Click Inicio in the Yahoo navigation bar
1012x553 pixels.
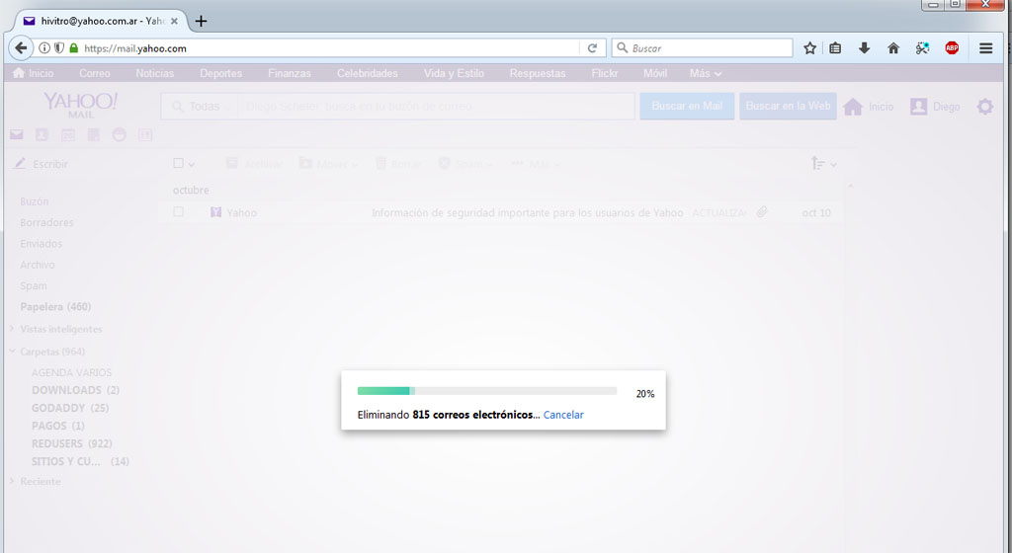(x=34, y=73)
